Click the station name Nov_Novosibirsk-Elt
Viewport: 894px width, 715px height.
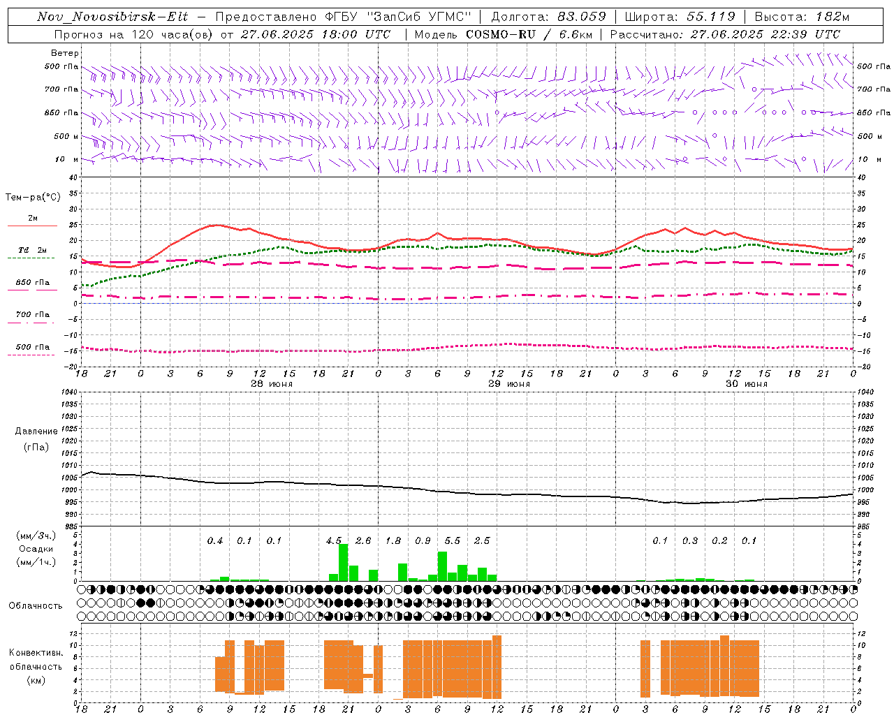pos(112,17)
